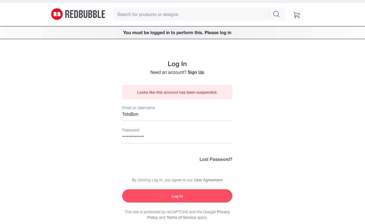Click the Log In page heading
This screenshot has width=365, height=224.
click(177, 64)
